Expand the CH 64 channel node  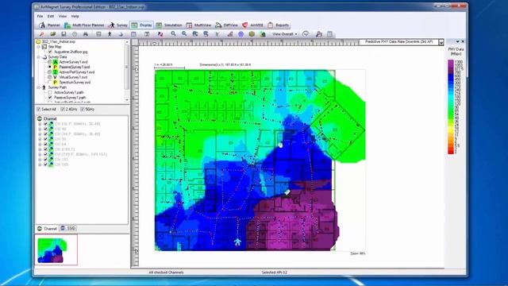click(40, 145)
